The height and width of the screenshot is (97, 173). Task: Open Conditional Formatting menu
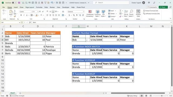tap(90, 13)
